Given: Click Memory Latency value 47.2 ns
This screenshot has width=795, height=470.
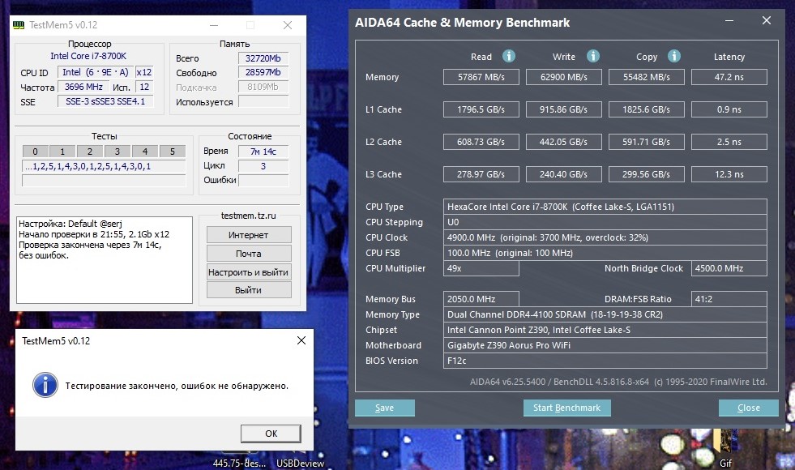Looking at the screenshot, I should pyautogui.click(x=729, y=77).
